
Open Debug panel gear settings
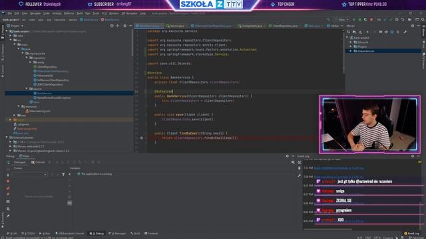click(x=287, y=156)
